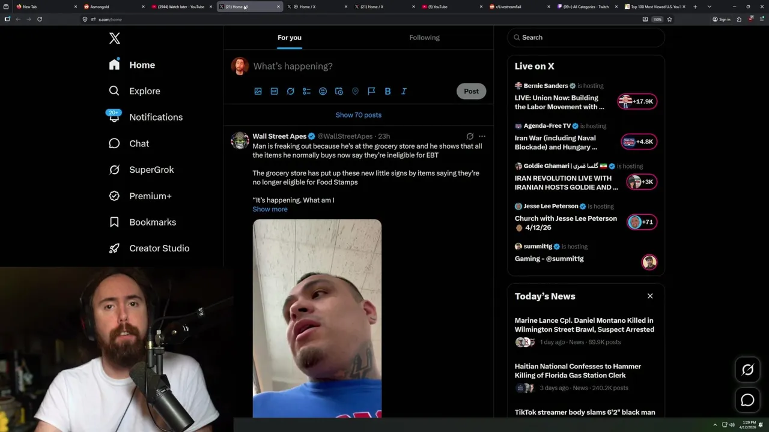Add a poll to the post

coord(306,91)
